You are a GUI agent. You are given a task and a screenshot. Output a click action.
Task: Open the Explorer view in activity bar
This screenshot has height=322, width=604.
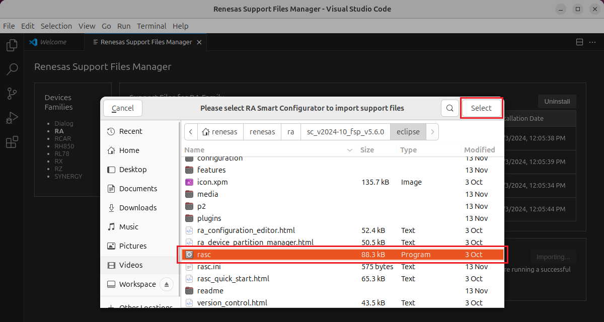click(12, 45)
